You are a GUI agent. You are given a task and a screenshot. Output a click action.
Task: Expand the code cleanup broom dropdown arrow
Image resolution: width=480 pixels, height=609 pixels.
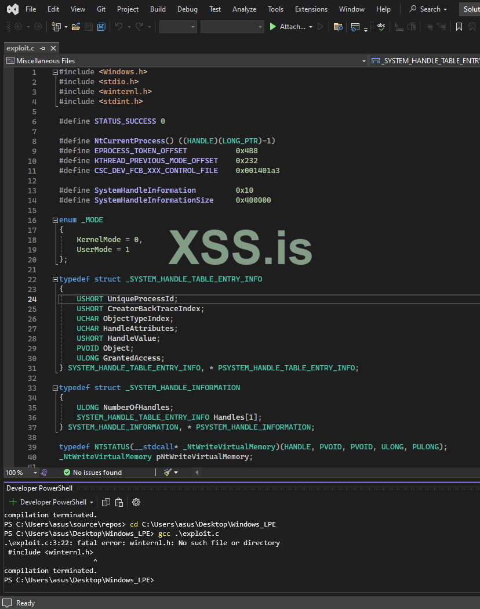click(176, 473)
